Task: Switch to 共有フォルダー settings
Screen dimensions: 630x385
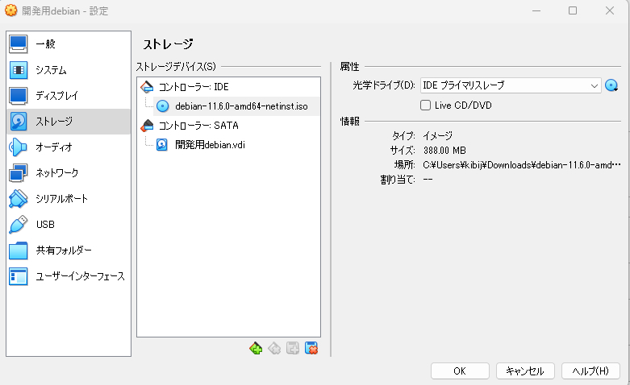Action: [69, 250]
